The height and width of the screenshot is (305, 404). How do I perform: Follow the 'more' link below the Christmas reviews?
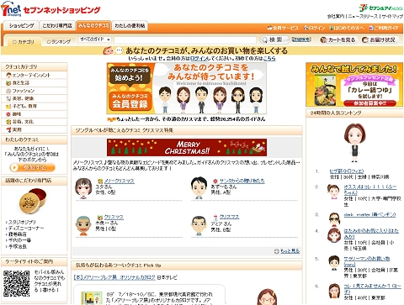287,251
